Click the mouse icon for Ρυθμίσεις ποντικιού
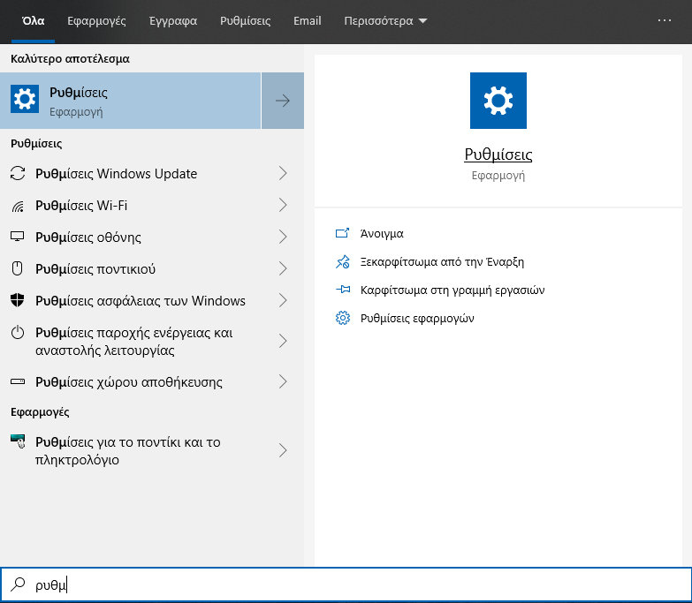 pos(17,268)
